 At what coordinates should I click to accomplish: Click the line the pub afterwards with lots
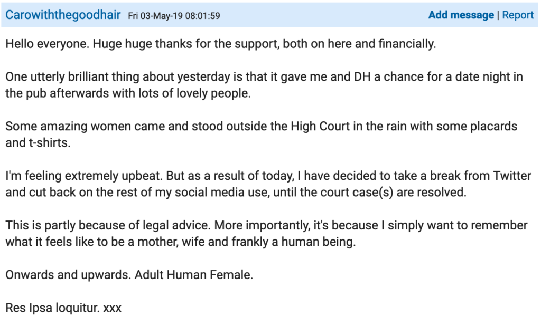(128, 93)
